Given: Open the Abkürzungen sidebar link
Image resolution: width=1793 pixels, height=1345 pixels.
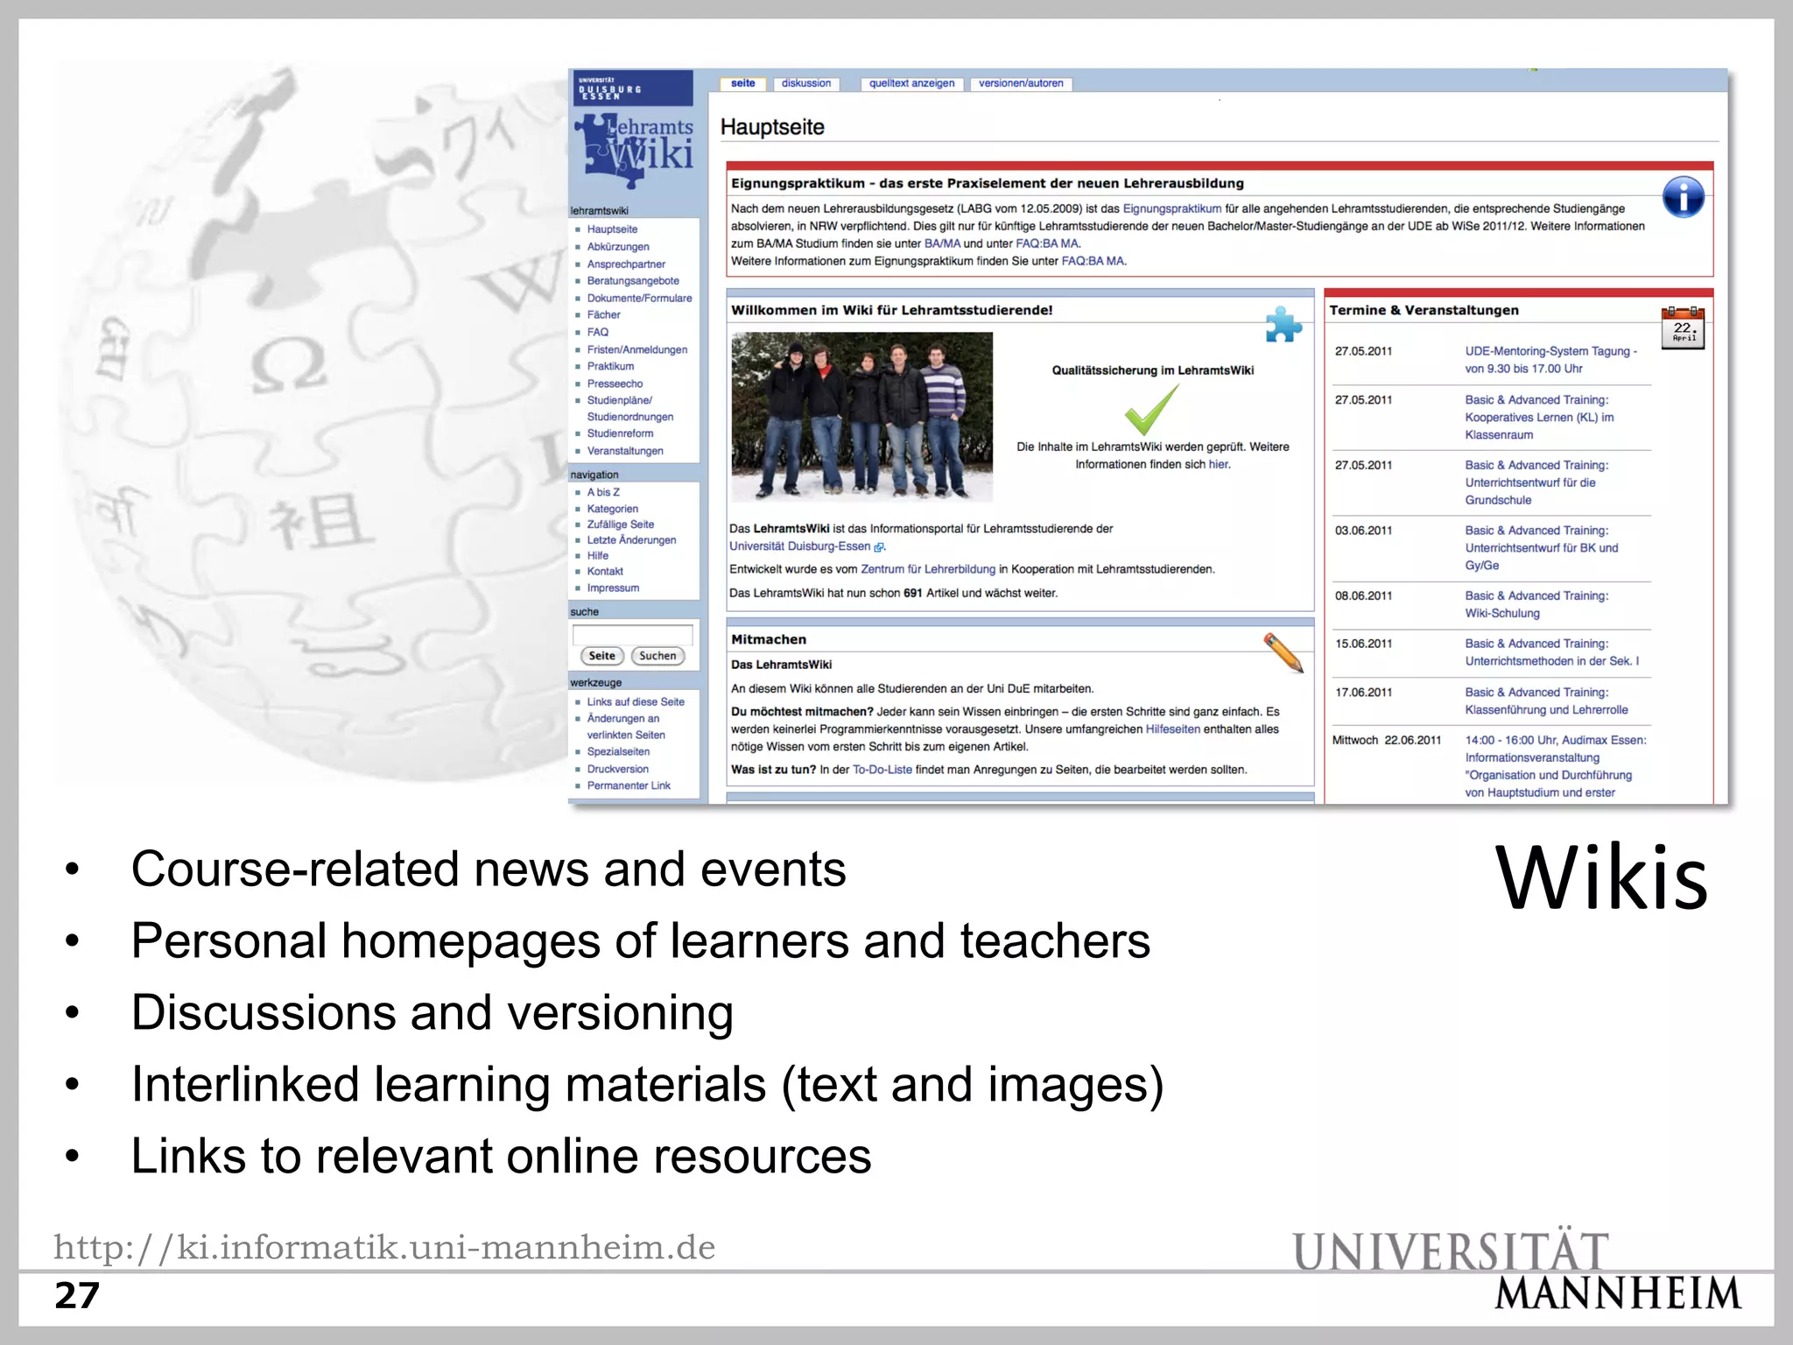Looking at the screenshot, I should [618, 247].
